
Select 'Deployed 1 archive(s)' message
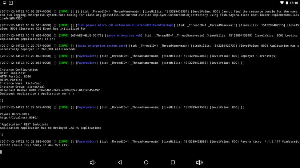pos(259,56)
